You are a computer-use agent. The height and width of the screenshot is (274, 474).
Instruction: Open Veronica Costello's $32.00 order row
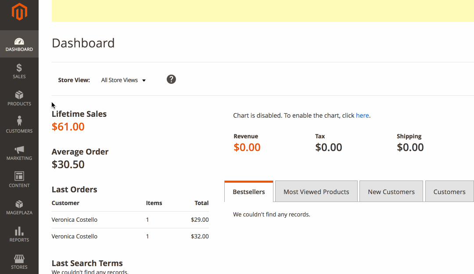tap(130, 236)
